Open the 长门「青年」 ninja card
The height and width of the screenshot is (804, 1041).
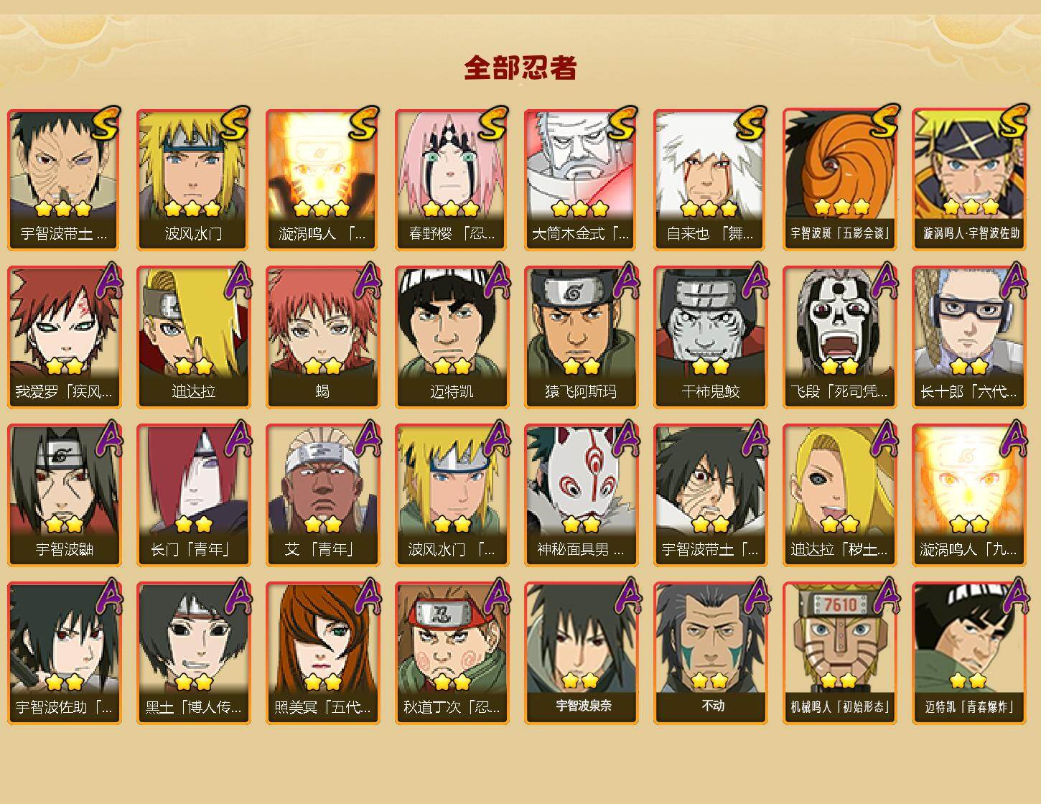click(x=193, y=495)
